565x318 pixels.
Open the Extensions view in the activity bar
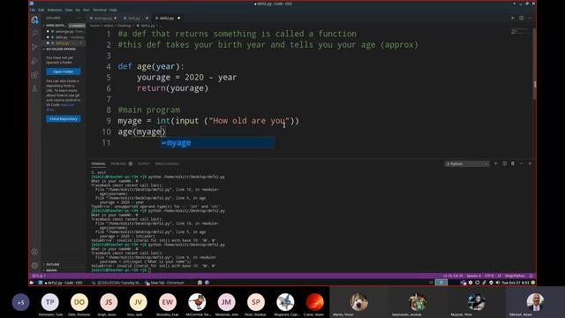(x=35, y=74)
